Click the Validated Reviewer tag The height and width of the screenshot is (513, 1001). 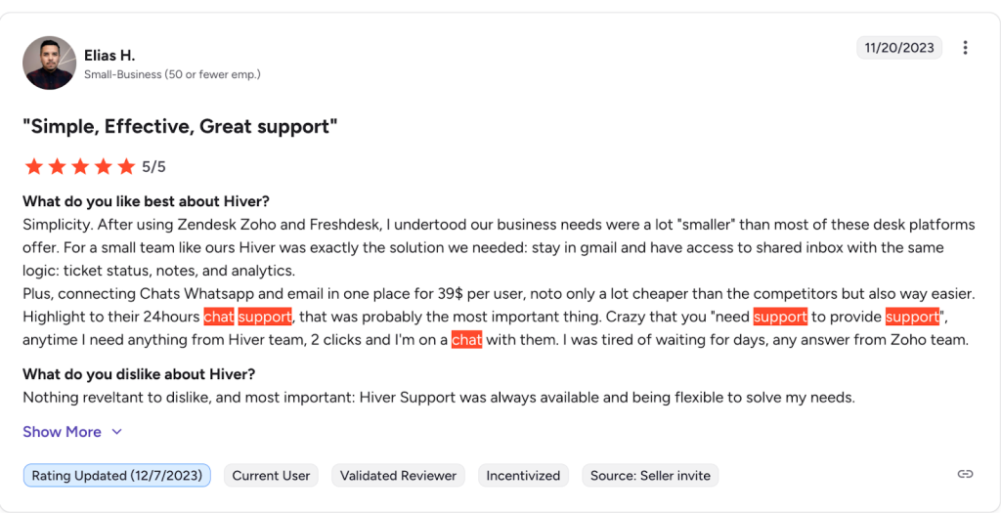398,476
